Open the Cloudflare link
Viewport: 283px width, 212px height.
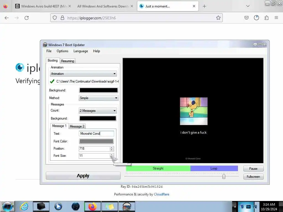[161, 194]
